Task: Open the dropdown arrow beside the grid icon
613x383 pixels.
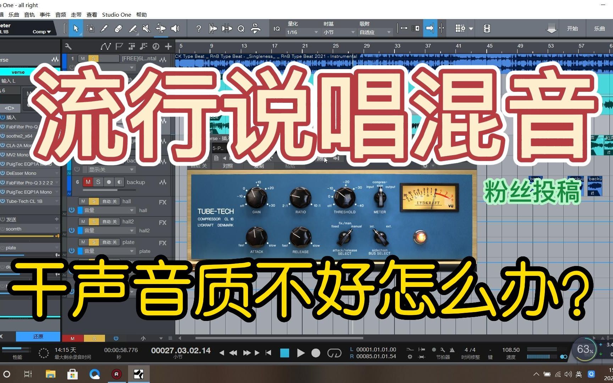Action: click(471, 29)
